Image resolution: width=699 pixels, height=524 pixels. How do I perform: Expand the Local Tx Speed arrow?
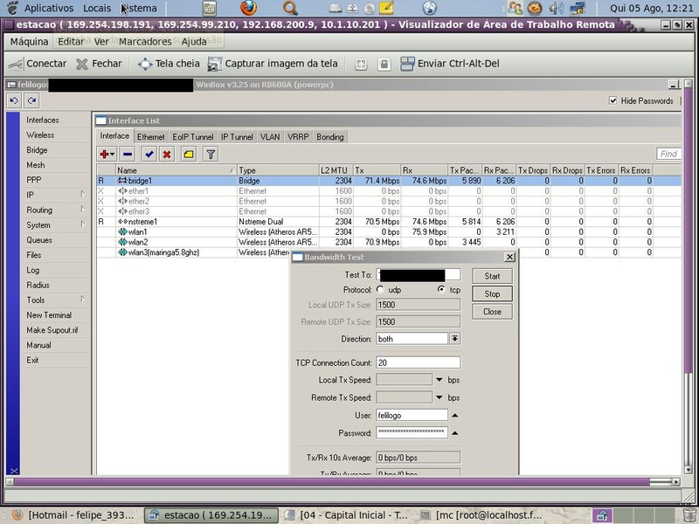439,380
